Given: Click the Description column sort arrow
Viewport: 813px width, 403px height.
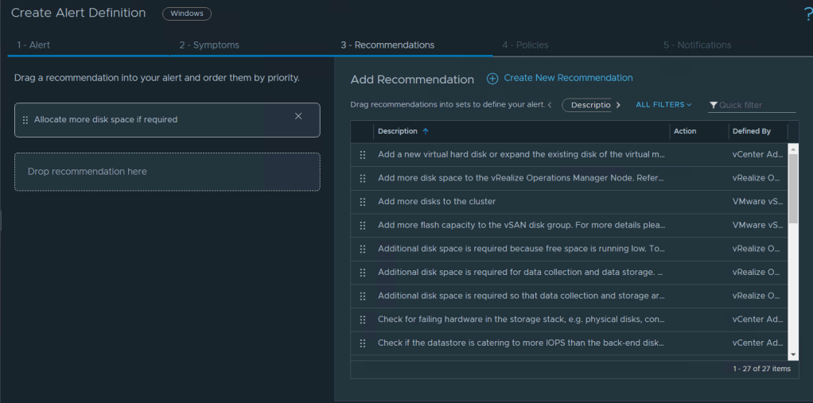Looking at the screenshot, I should click(x=426, y=131).
